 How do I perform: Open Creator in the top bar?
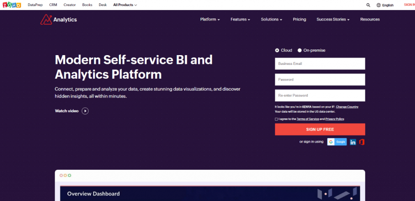coord(70,5)
